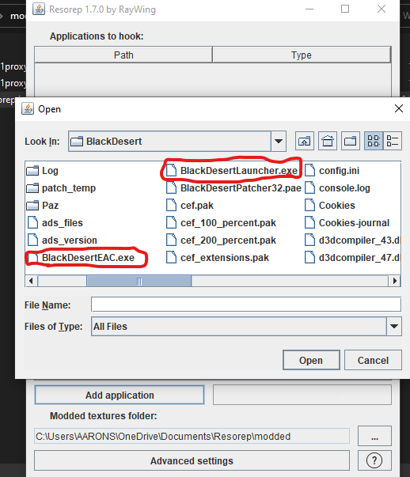Select the cef.pak file

coord(190,206)
